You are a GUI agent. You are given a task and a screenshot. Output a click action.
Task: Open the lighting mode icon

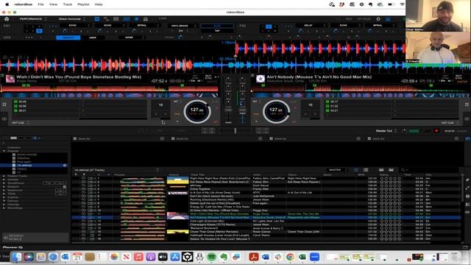click(146, 19)
